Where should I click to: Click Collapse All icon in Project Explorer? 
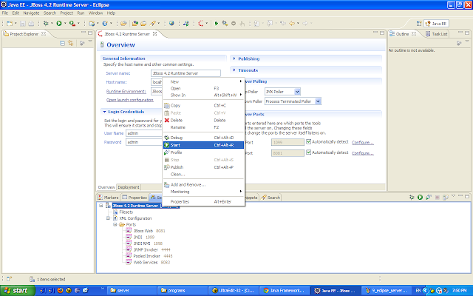[x=62, y=43]
